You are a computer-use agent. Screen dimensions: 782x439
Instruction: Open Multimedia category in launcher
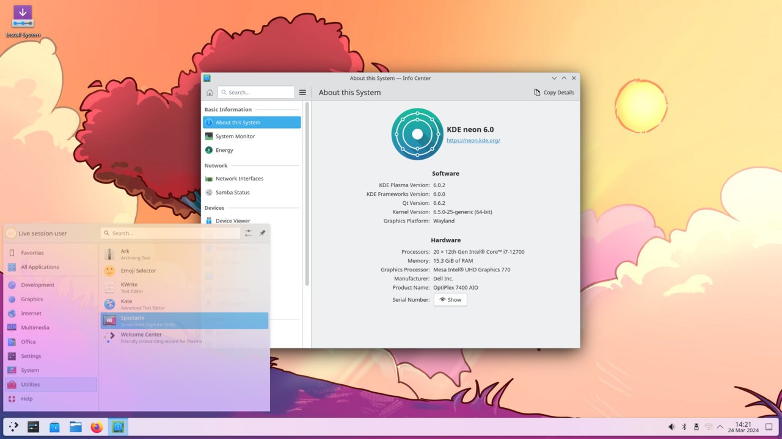click(51, 327)
